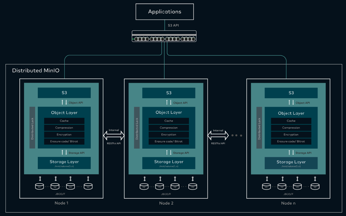Click the Node n label
The width and height of the screenshot is (346, 216).
[x=288, y=203]
